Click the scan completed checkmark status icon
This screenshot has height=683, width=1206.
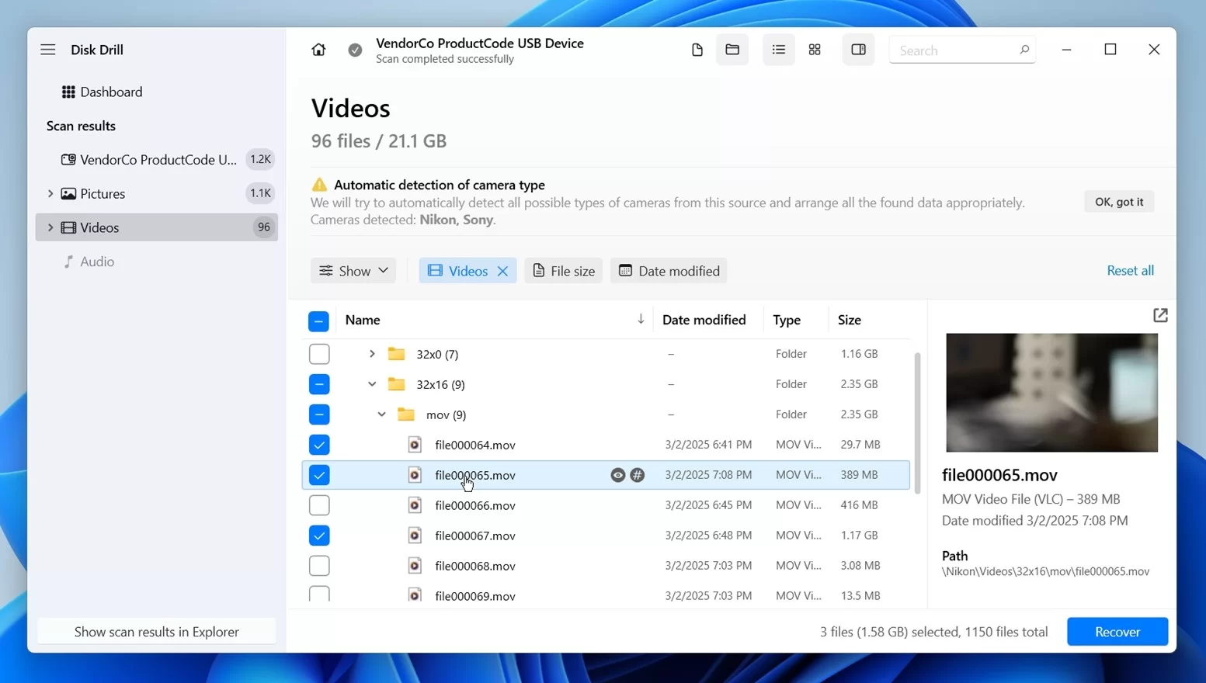(x=355, y=50)
